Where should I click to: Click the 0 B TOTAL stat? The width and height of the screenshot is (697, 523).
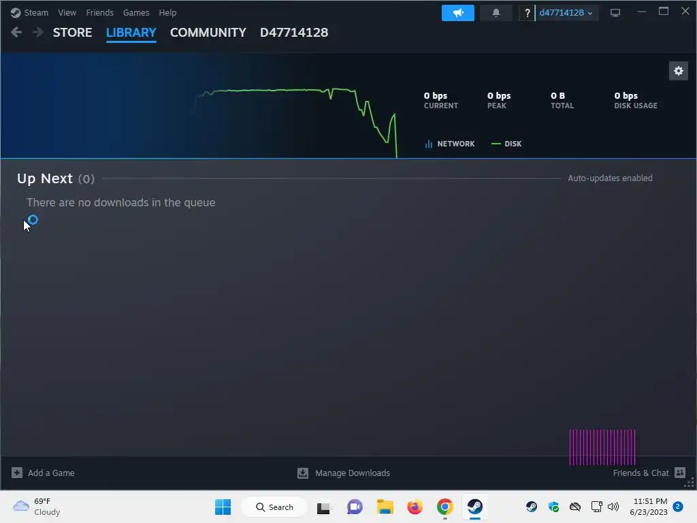[562, 100]
